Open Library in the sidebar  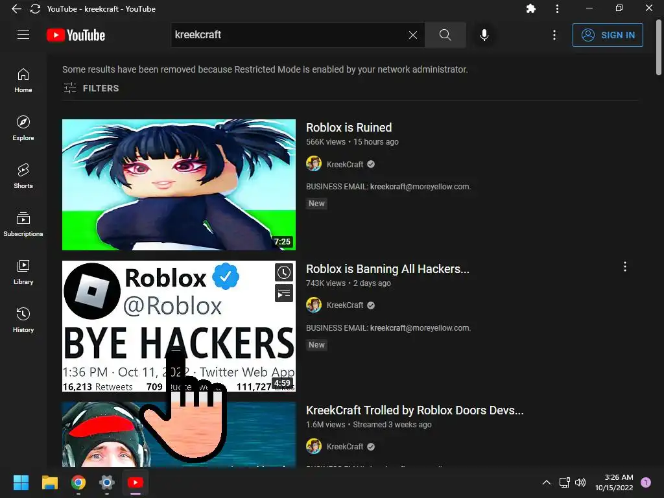(23, 272)
